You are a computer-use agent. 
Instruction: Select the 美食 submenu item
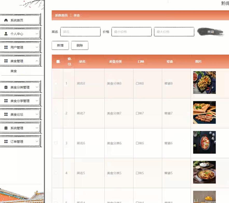click(x=14, y=71)
